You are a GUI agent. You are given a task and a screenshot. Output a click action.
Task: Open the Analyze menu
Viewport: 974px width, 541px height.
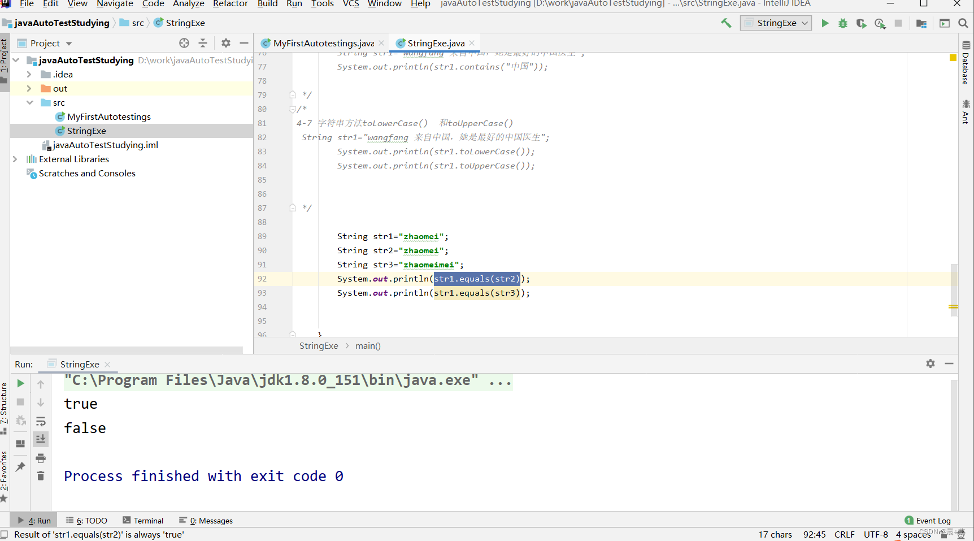click(189, 4)
